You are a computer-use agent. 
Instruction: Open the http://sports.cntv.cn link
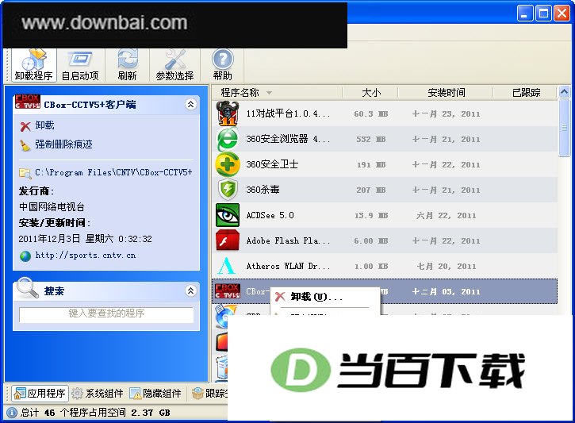pos(78,256)
